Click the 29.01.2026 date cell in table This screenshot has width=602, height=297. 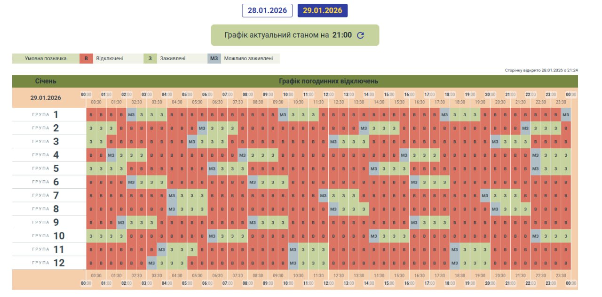point(46,98)
